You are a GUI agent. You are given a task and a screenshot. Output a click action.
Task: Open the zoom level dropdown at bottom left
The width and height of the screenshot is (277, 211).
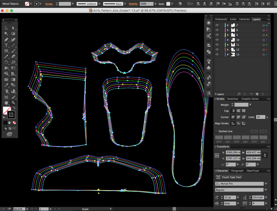[x=27, y=209]
